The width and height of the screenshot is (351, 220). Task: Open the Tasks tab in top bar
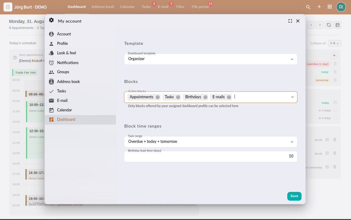[146, 7]
